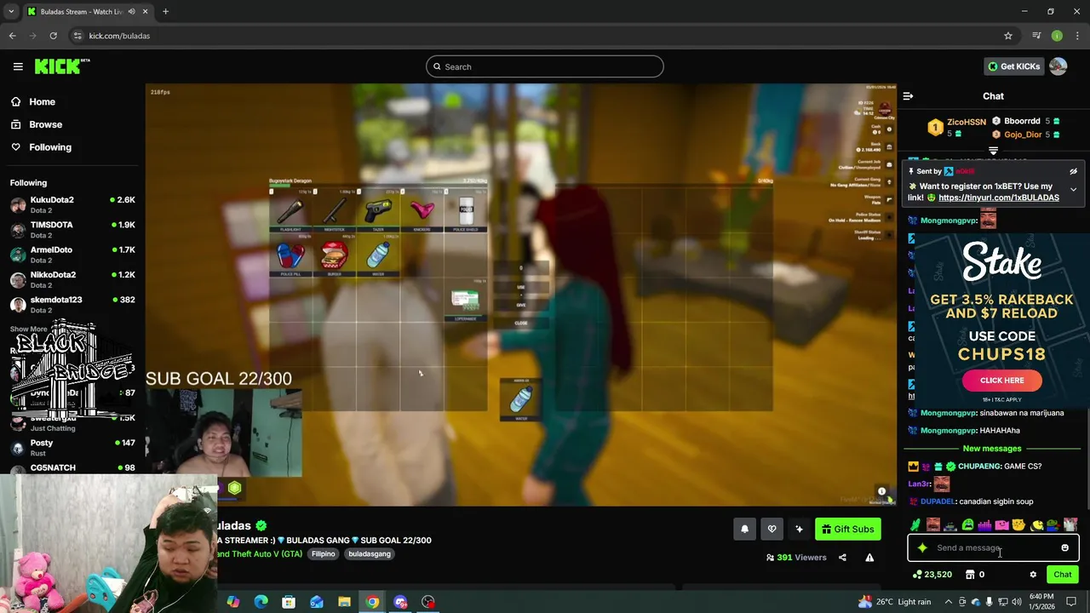Expand the pinned message chevron
Image resolution: width=1090 pixels, height=613 pixels.
point(1073,189)
